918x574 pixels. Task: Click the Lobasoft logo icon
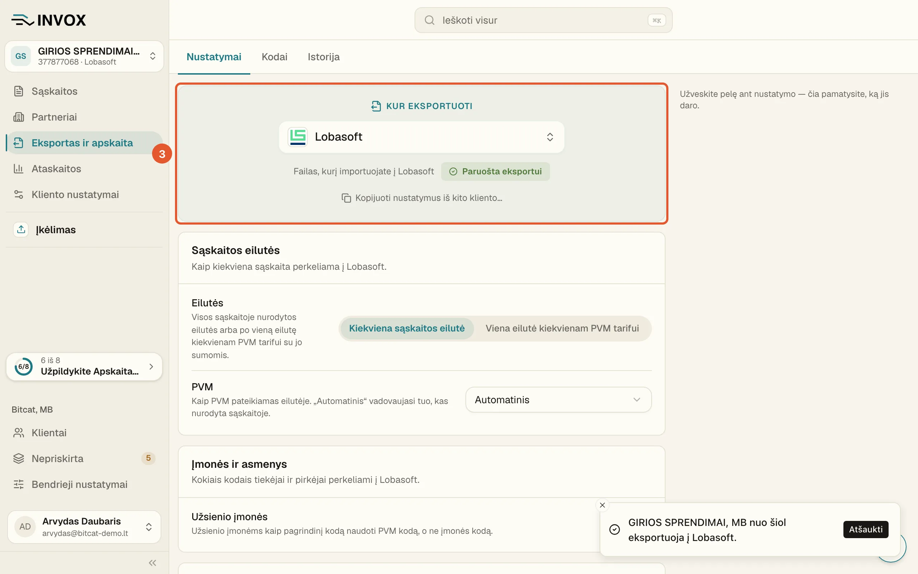tap(298, 137)
